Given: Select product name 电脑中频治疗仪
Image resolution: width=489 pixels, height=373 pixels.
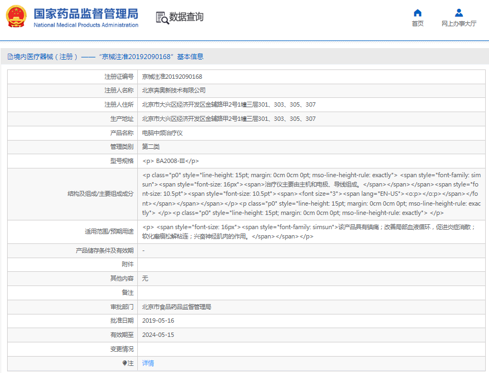Looking at the screenshot, I should point(162,133).
